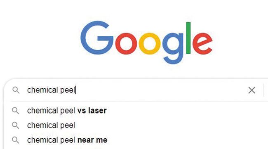Click the bold 'near me' text

pyautogui.click(x=92, y=140)
